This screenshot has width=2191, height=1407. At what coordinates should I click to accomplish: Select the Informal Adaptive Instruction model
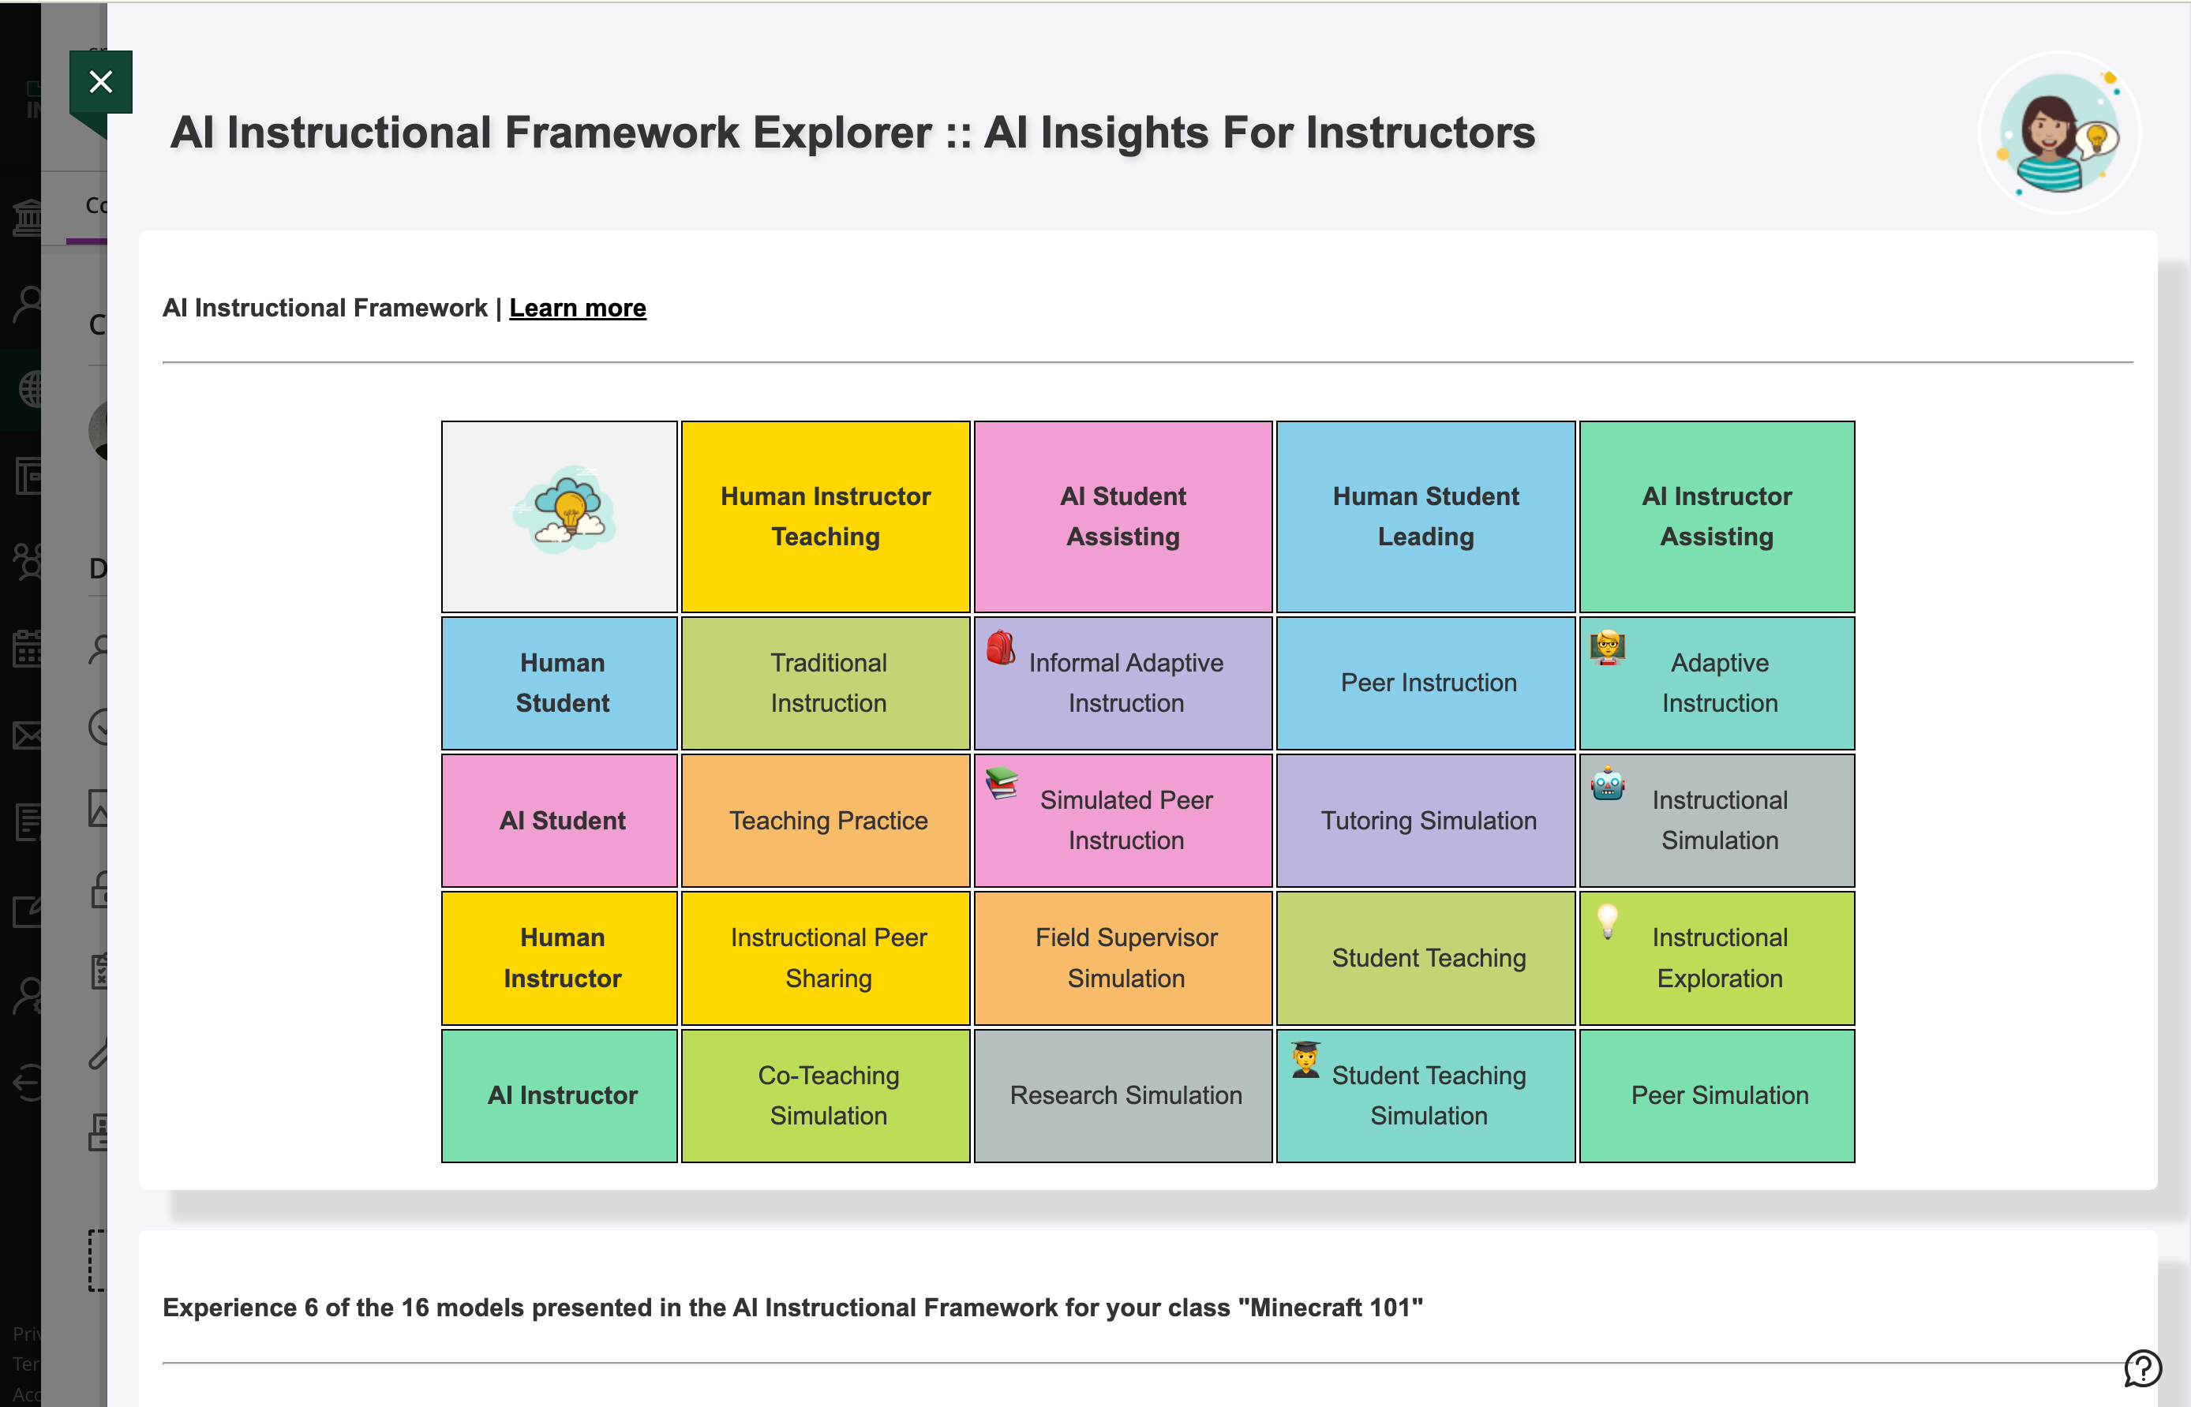(1125, 683)
